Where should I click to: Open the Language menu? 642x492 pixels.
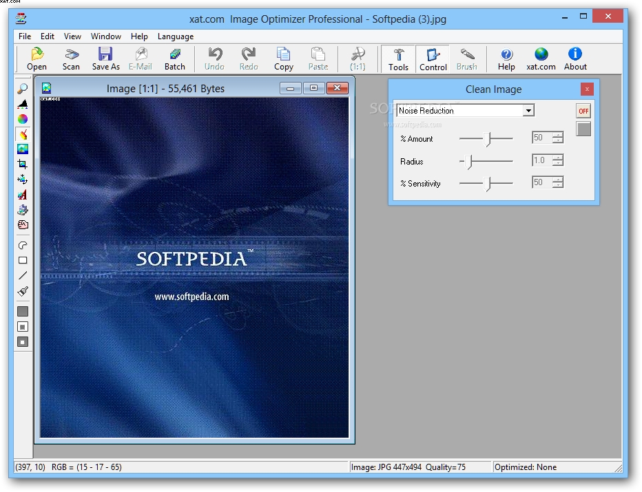(176, 36)
